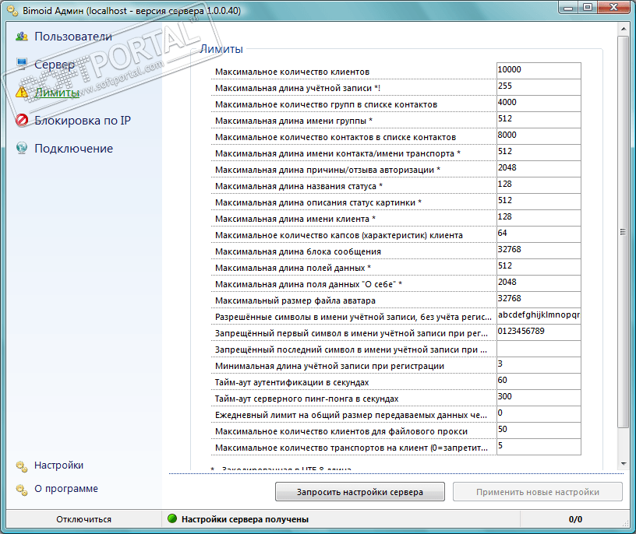Click the scrollbar down arrow
The height and width of the screenshot is (534, 636).
[624, 463]
